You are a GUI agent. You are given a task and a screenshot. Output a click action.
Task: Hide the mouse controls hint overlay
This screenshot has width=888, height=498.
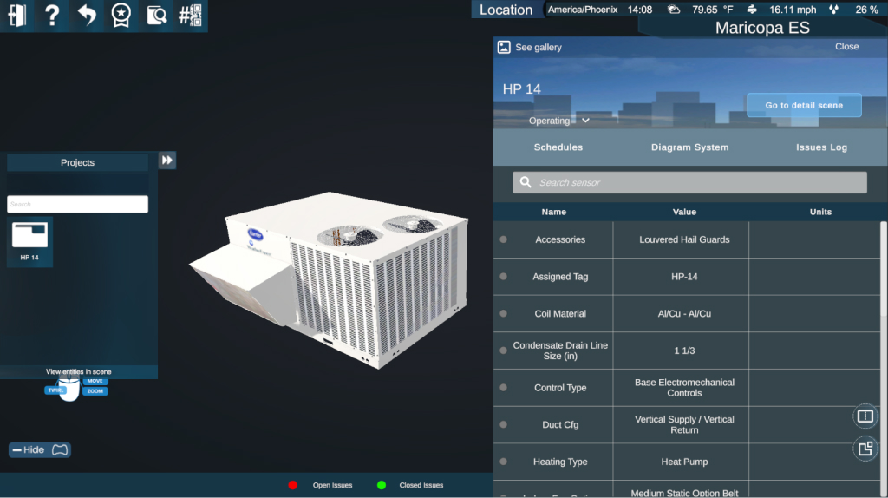pos(40,450)
